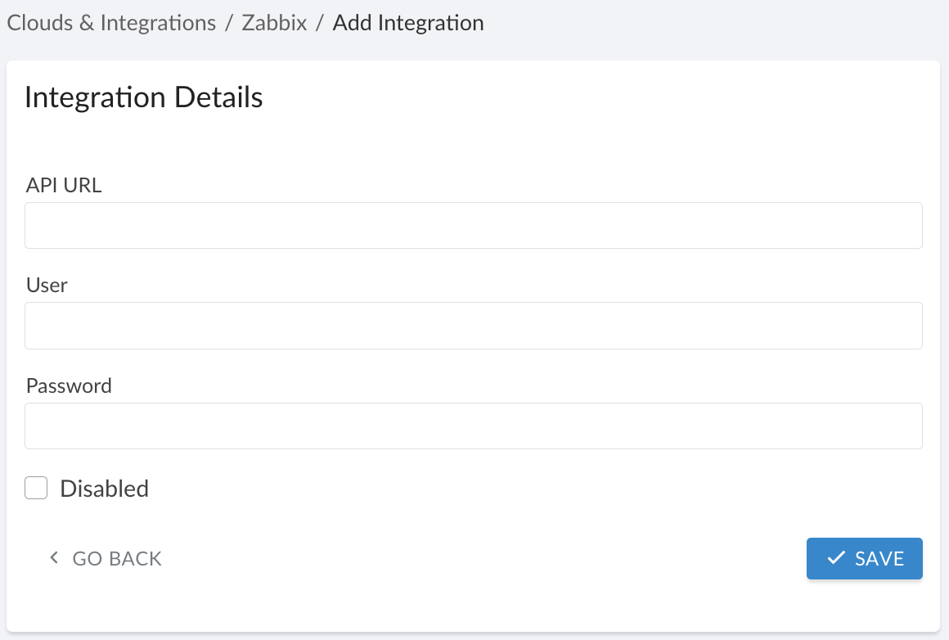Screen dimensions: 949x640
Task: Click the blue SAVE action in the corner
Action: point(865,558)
